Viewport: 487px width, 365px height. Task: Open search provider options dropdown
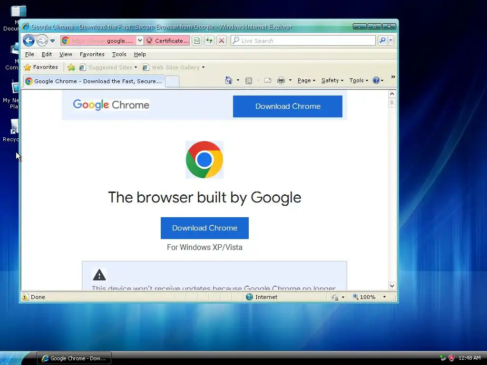pos(391,40)
